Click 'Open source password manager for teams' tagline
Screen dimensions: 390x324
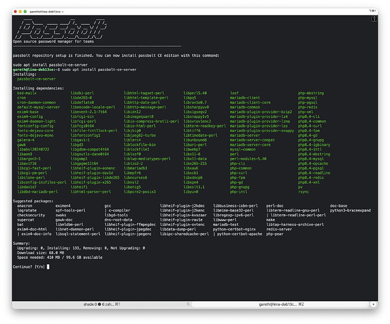tap(53, 42)
